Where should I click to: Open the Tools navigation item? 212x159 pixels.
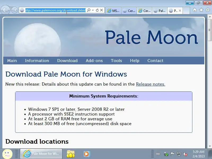click(116, 61)
